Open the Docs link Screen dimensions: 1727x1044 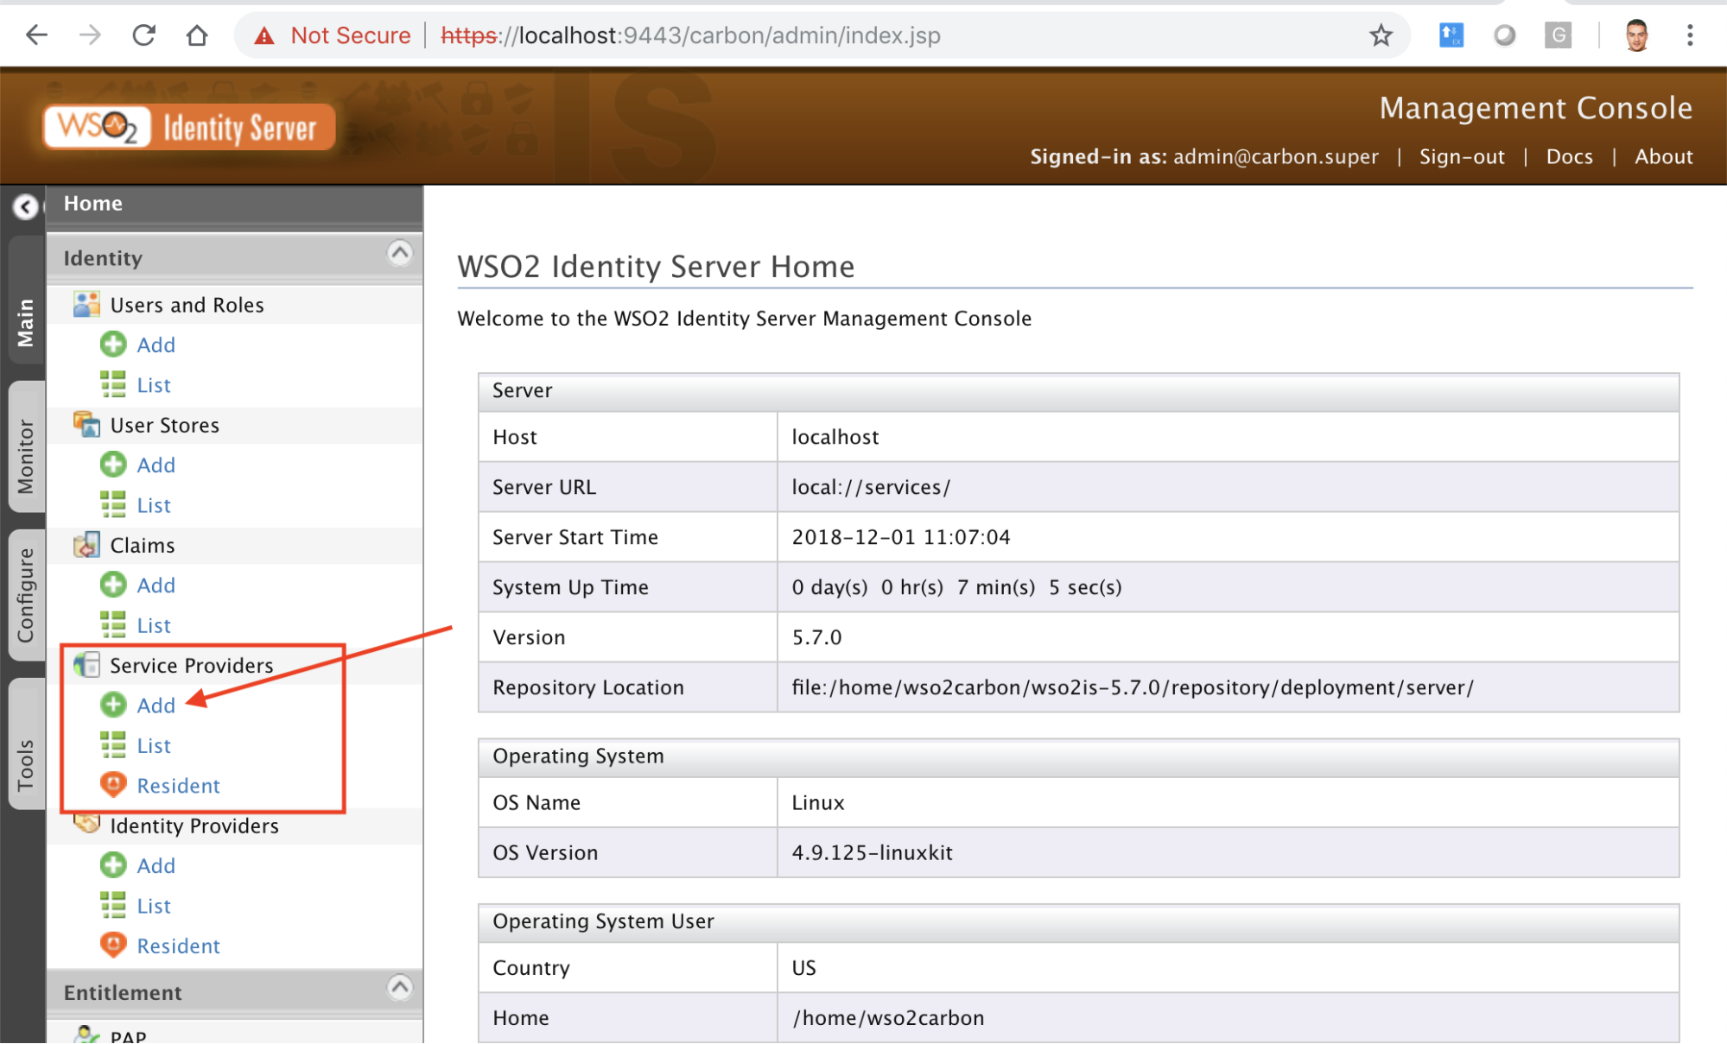tap(1569, 156)
